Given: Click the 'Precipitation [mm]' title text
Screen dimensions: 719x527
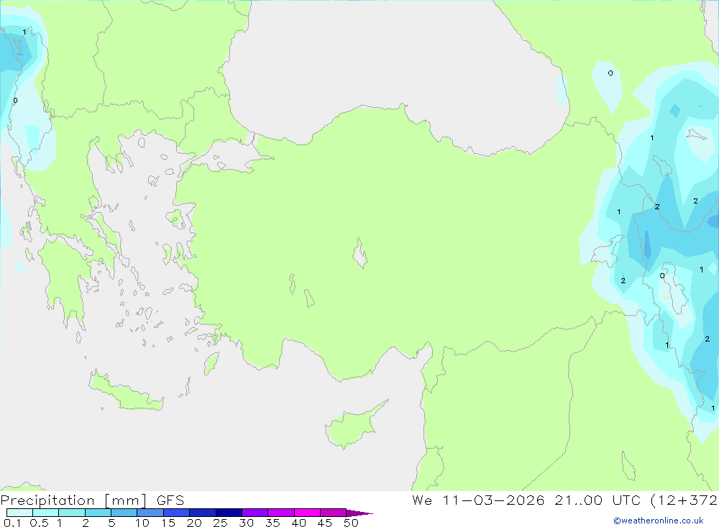Looking at the screenshot, I should 74,500.
